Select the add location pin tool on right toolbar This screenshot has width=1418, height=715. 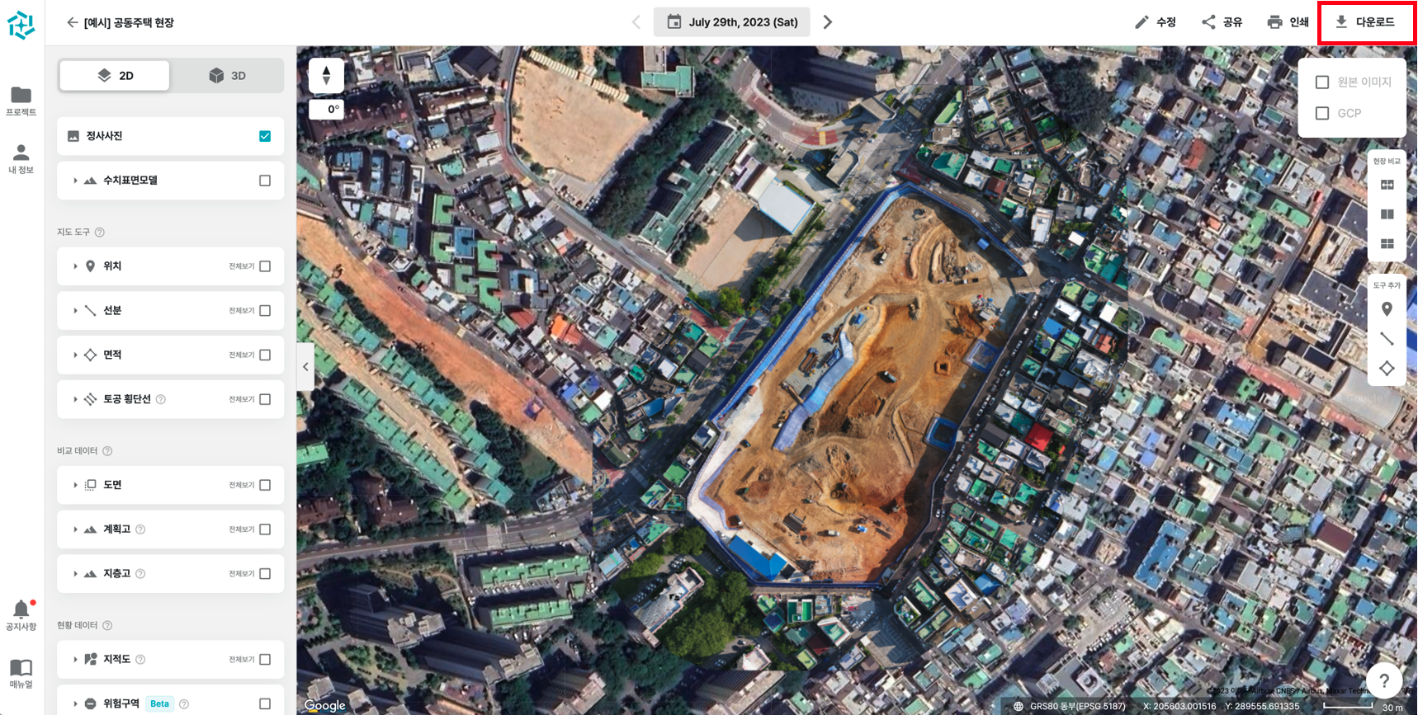click(x=1387, y=309)
